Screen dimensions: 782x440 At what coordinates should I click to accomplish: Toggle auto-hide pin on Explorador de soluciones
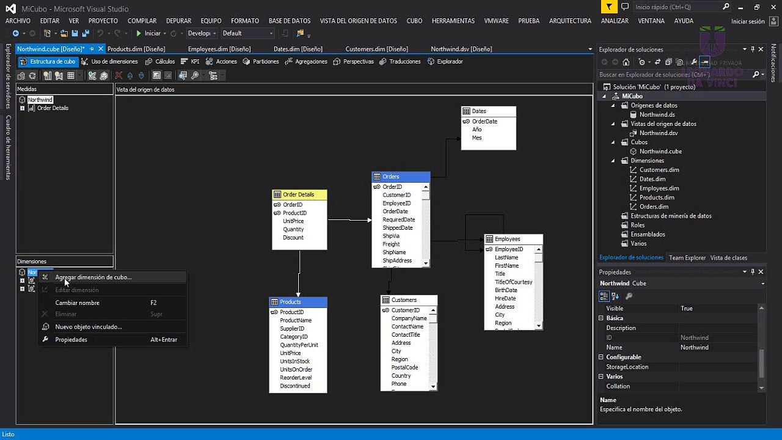coord(753,50)
